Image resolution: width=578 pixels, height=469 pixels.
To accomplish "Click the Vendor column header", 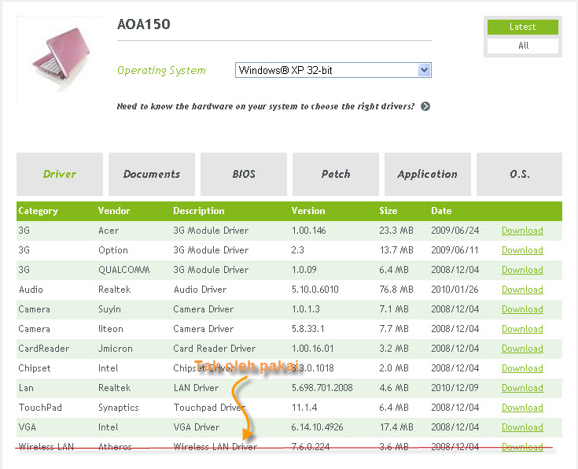I will coord(114,211).
